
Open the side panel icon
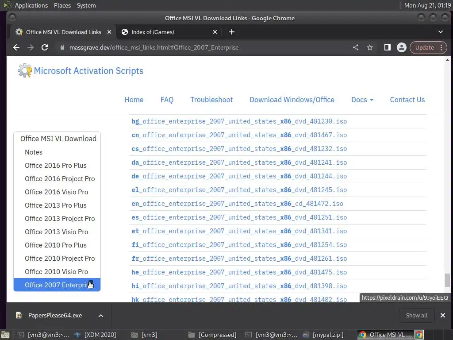[387, 47]
